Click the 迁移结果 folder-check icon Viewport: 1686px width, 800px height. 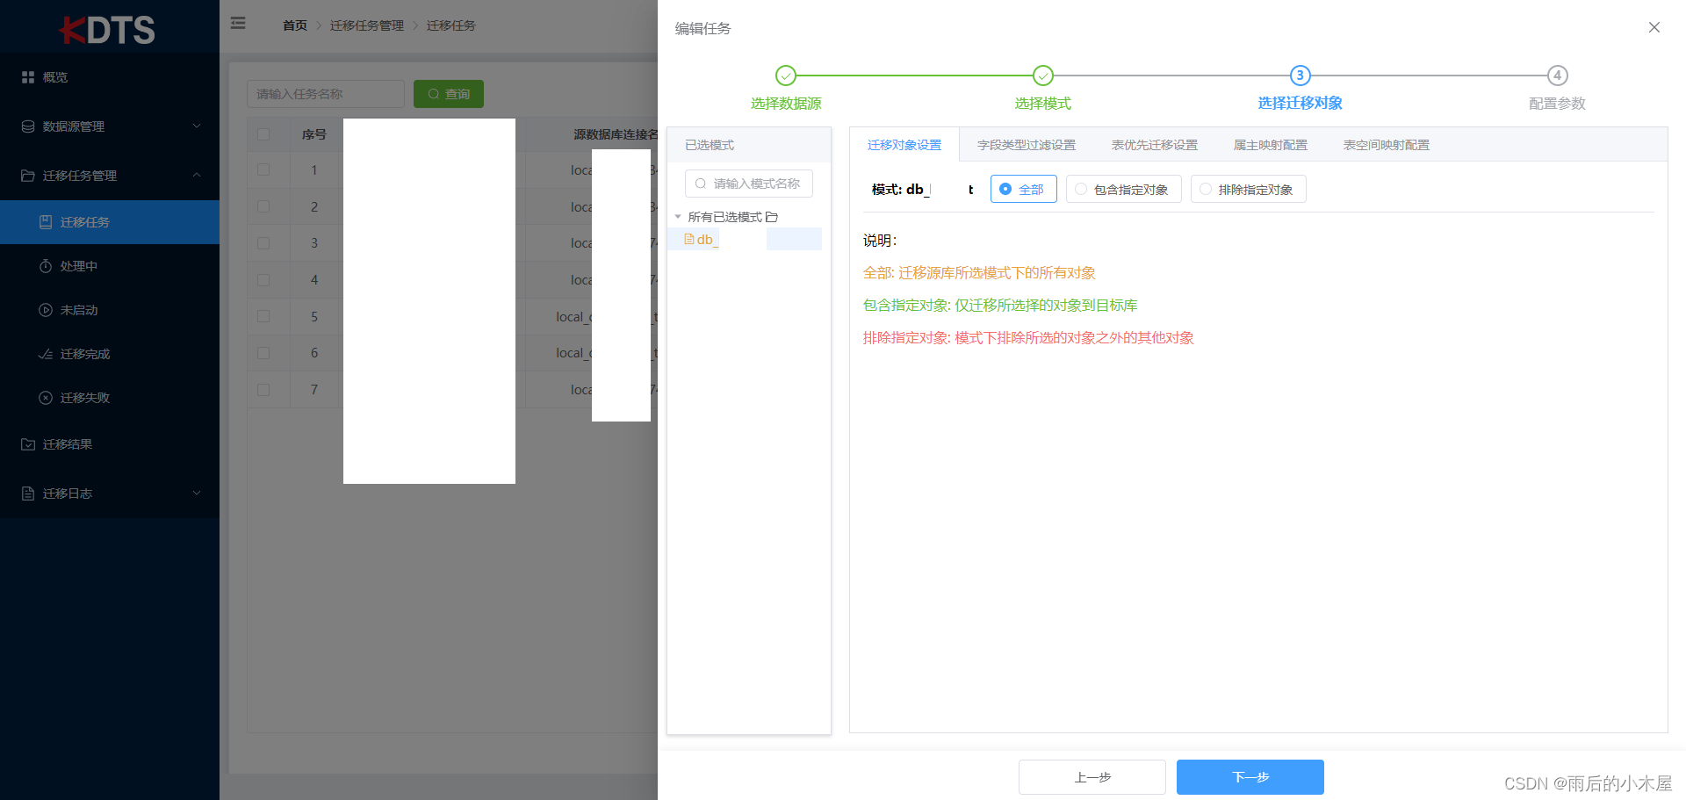(28, 444)
